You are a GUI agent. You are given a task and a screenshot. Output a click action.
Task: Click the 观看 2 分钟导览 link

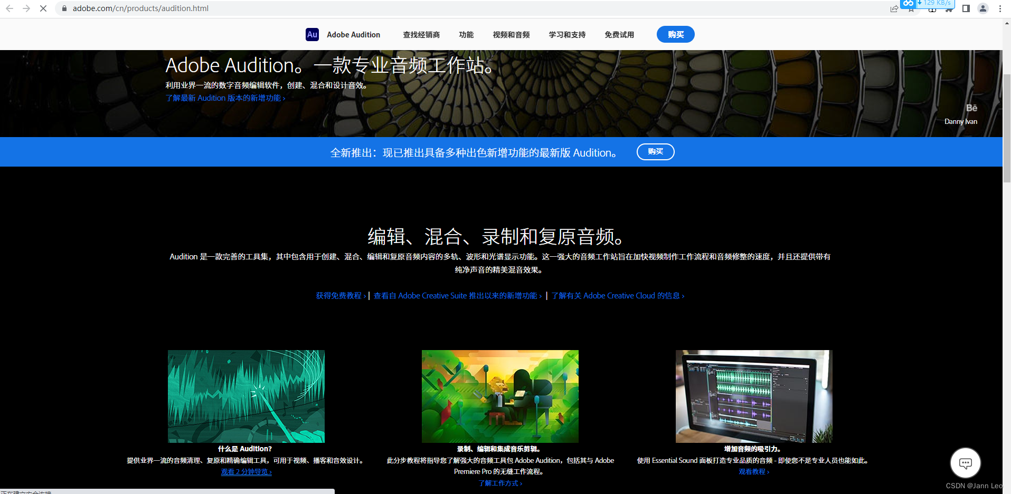coord(247,472)
